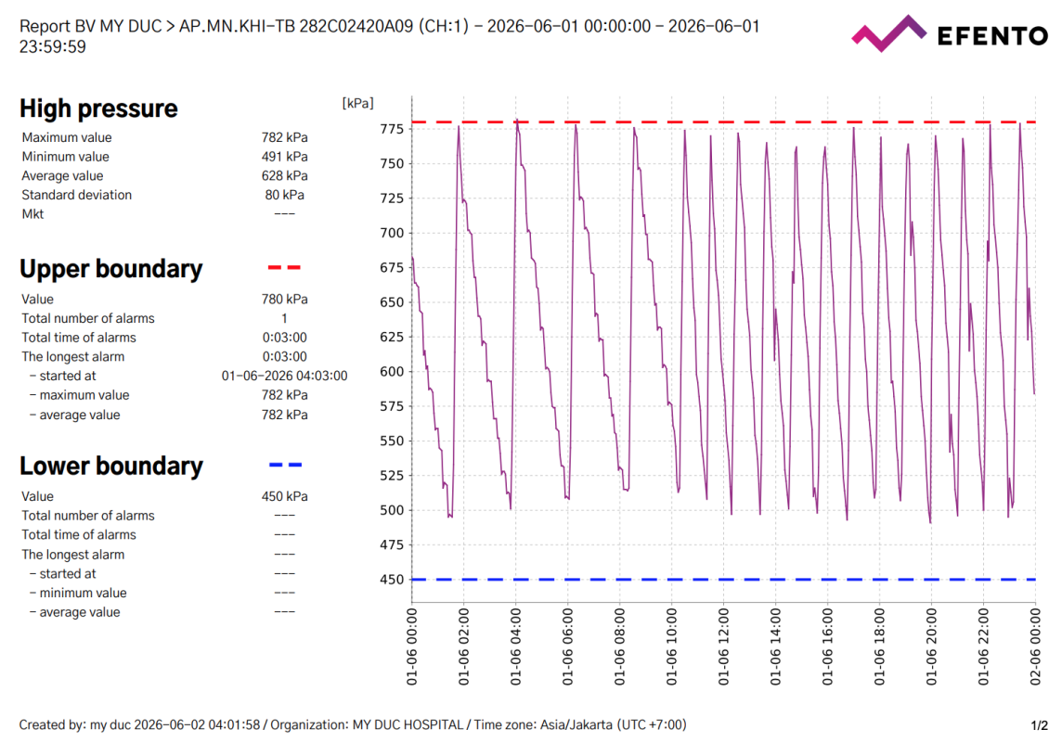Click the '[kPa]' axis unit label

point(357,103)
